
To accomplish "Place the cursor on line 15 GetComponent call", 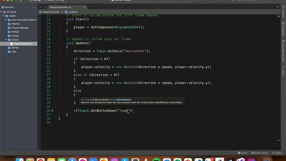I will pyautogui.click(x=118, y=27).
